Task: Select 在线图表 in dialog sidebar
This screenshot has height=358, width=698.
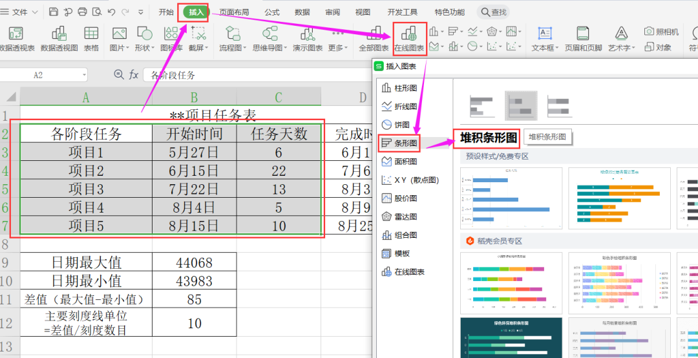Action: (403, 271)
